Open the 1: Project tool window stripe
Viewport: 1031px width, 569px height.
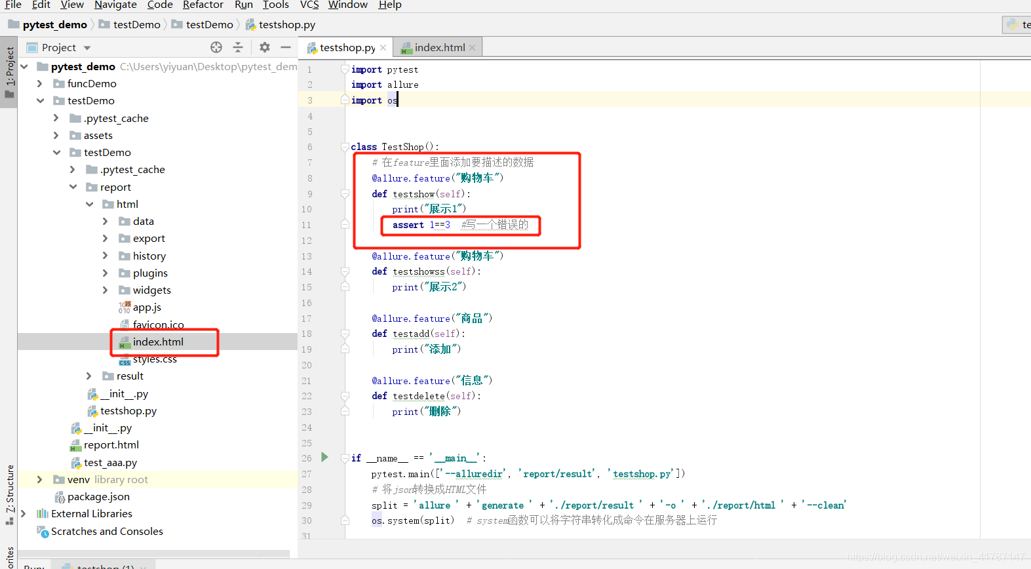pos(9,73)
